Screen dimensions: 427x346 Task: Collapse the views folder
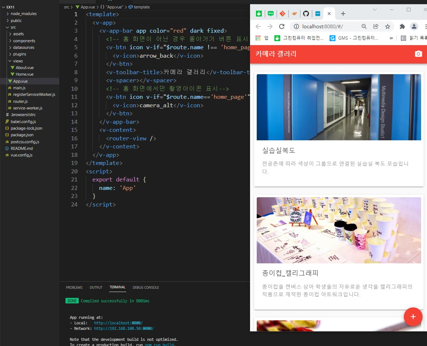pyautogui.click(x=18, y=61)
